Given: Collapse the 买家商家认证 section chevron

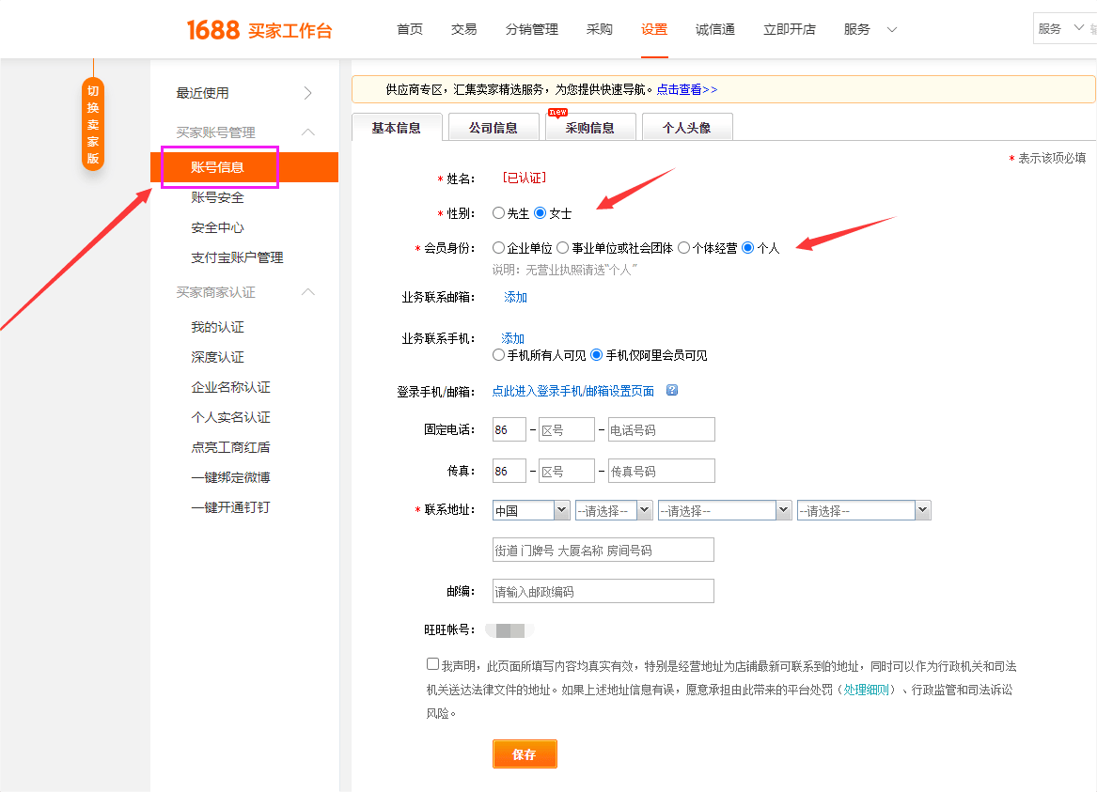Looking at the screenshot, I should tap(307, 291).
